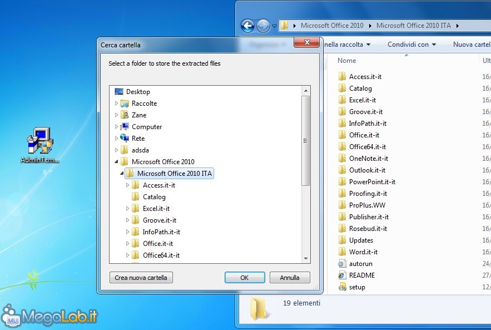Expand the Rete node in folder tree
This screenshot has width=491, height=330.
pyautogui.click(x=116, y=138)
